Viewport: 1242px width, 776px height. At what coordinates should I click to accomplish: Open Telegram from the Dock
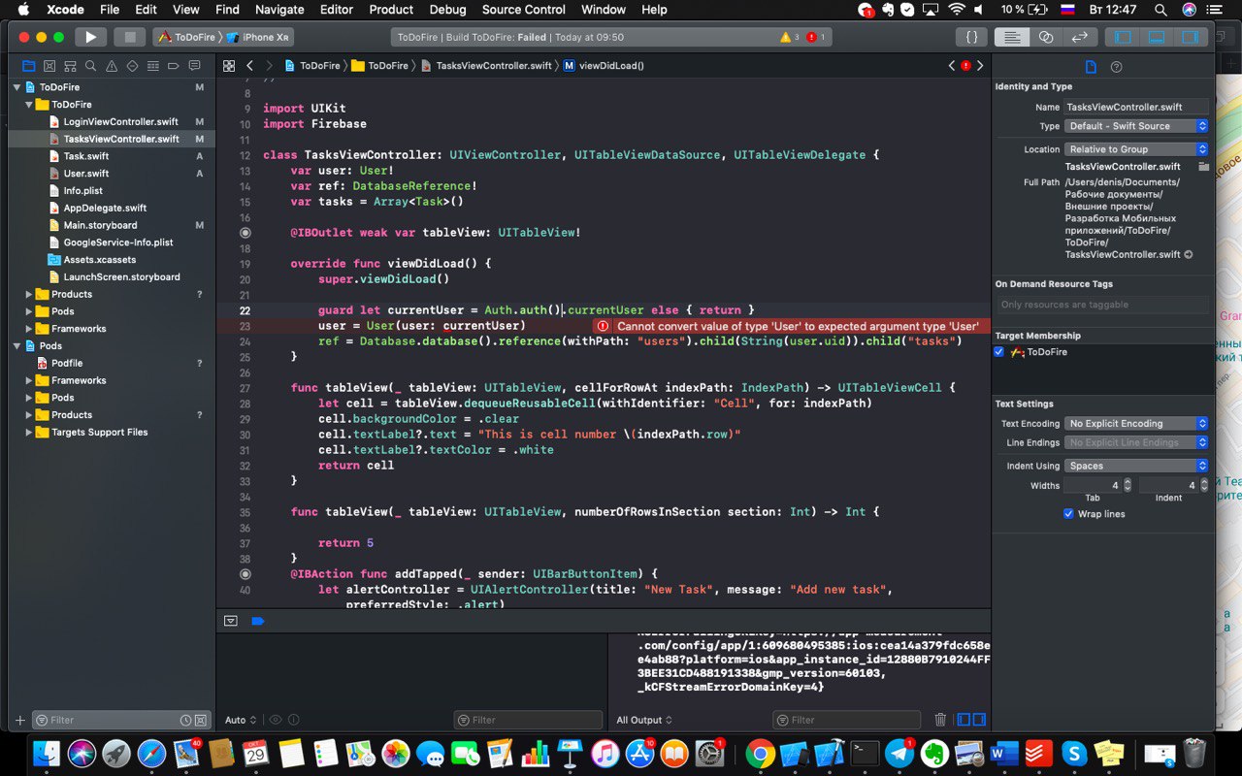(899, 753)
